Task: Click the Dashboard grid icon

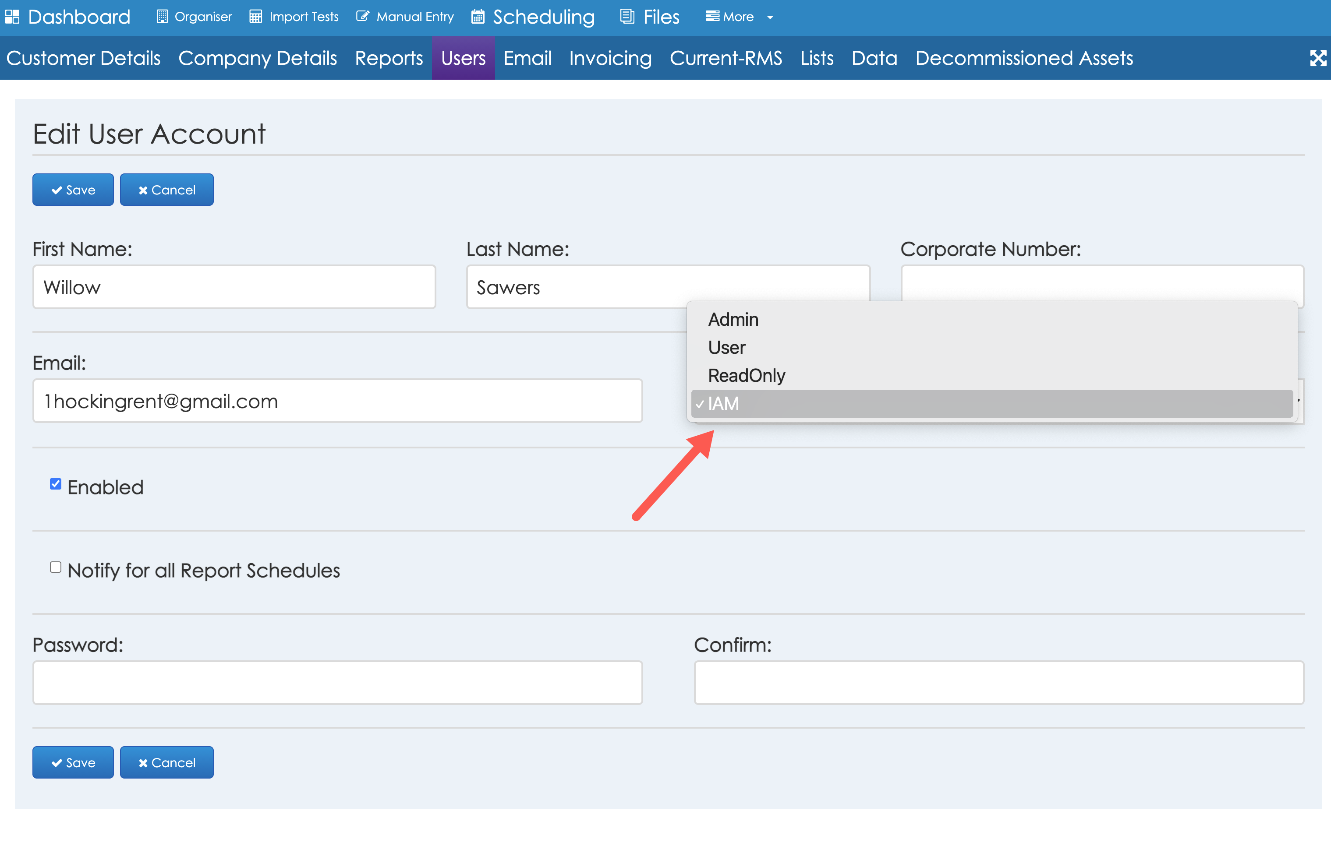Action: 12,17
